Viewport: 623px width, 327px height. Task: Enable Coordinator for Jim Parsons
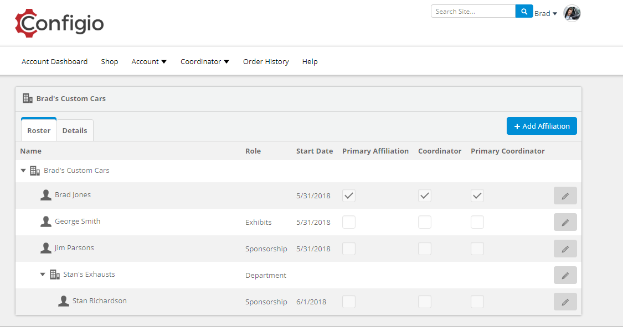tap(424, 248)
